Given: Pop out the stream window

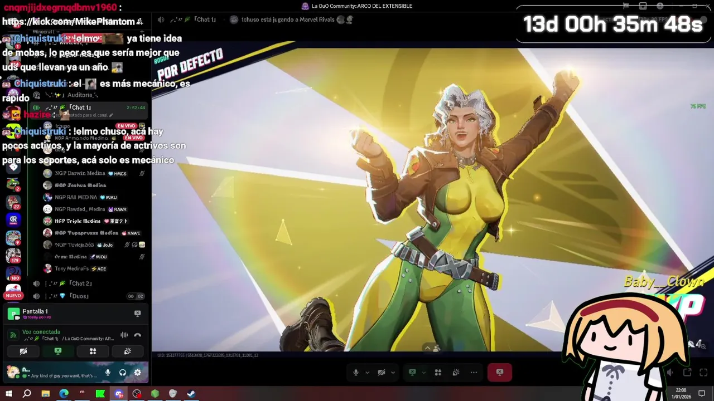Looking at the screenshot, I should (687, 373).
